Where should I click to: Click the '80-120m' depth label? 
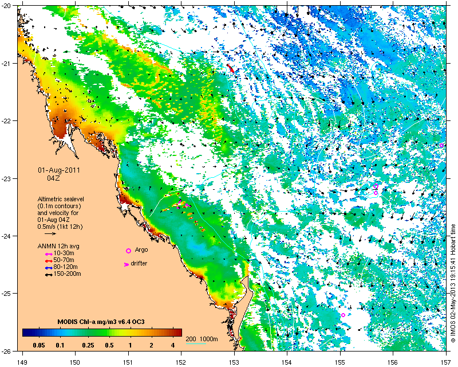coord(65,267)
